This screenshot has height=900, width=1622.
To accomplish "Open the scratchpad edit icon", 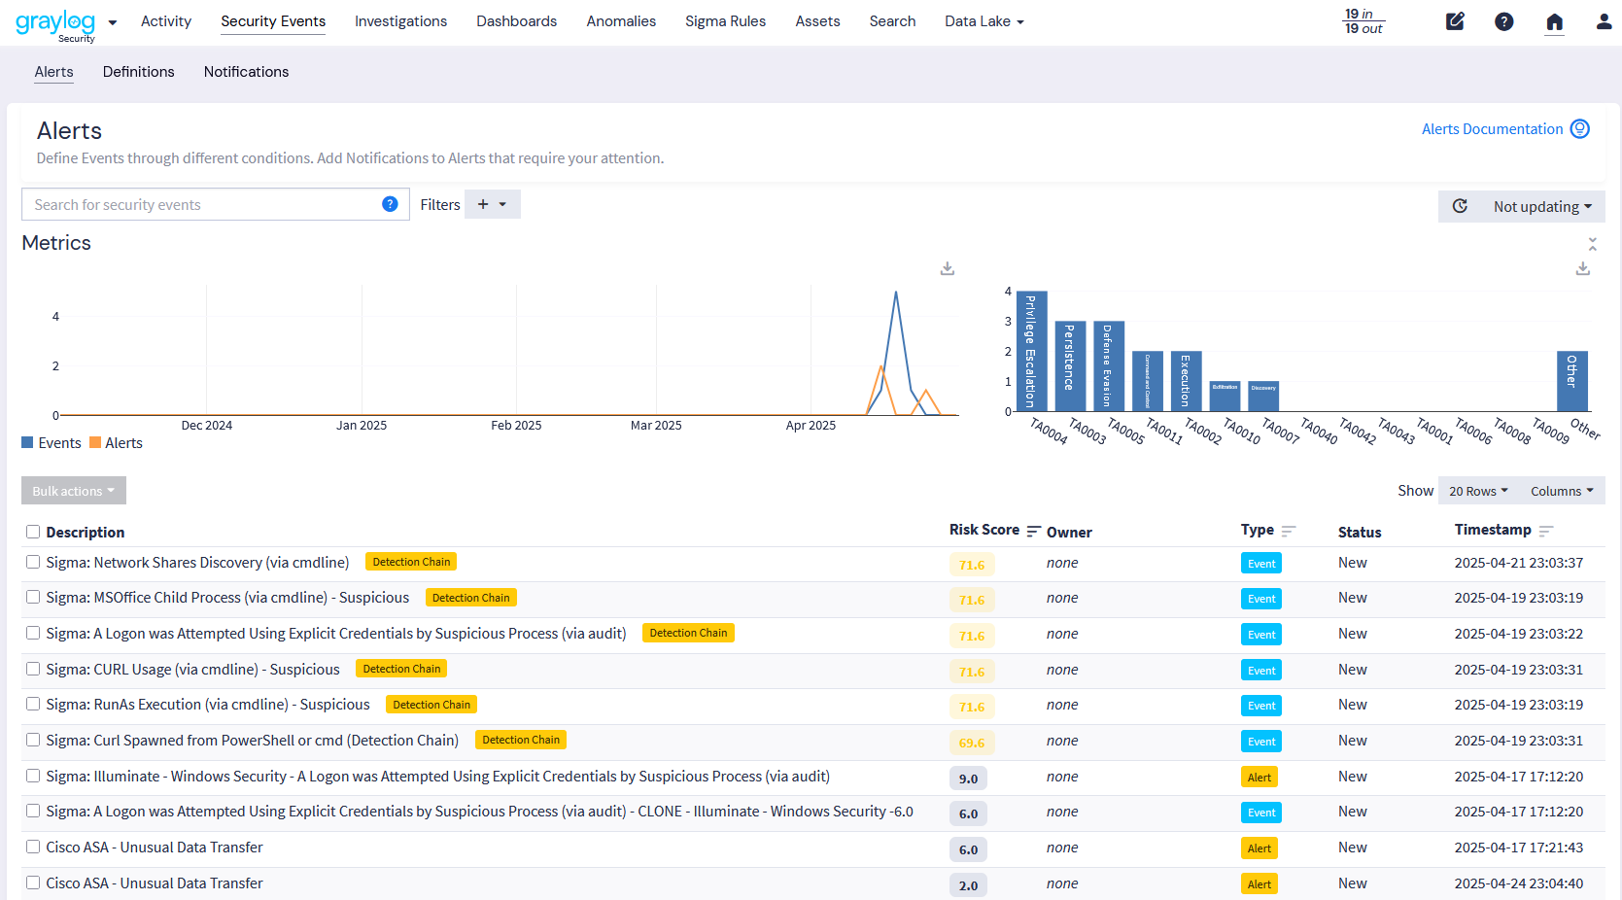I will point(1455,21).
